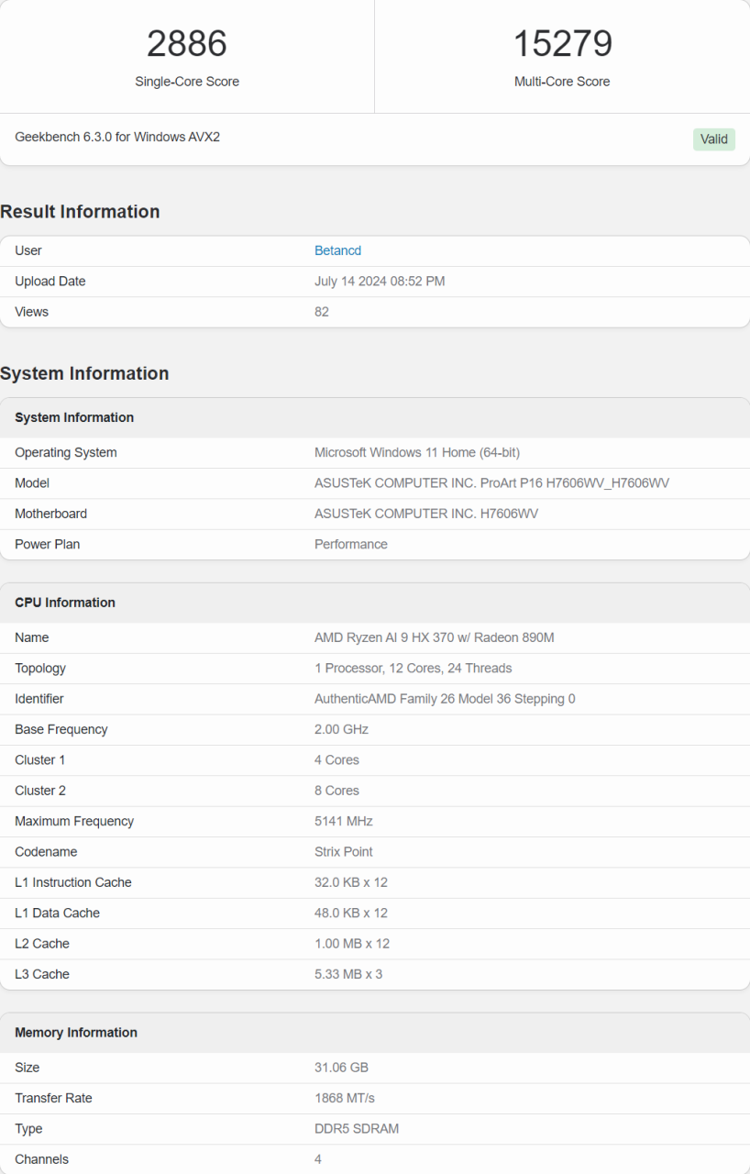
Task: Click the Result Information heading
Action: click(x=80, y=212)
